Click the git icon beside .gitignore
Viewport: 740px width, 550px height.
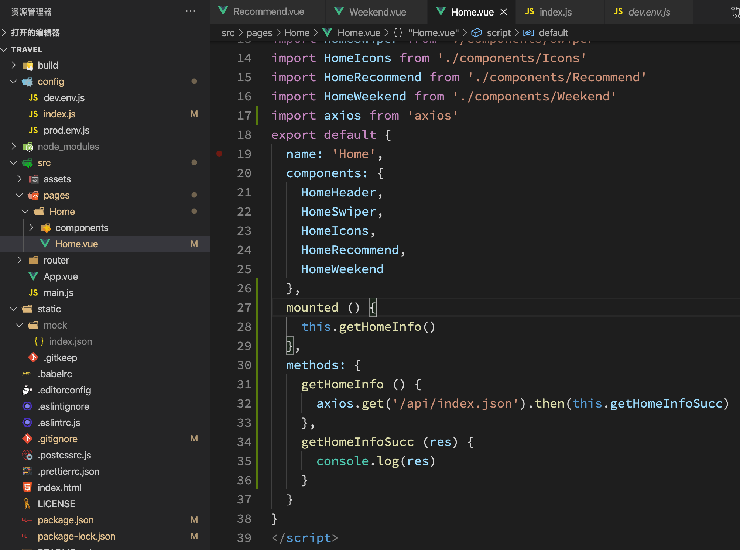[27, 439]
